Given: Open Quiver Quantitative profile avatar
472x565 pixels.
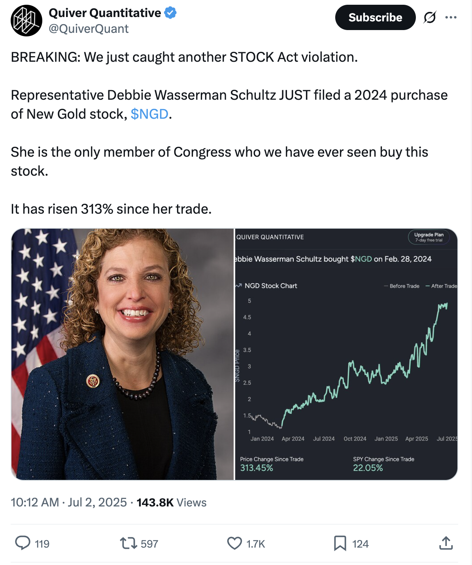Looking at the screenshot, I should coord(26,21).
